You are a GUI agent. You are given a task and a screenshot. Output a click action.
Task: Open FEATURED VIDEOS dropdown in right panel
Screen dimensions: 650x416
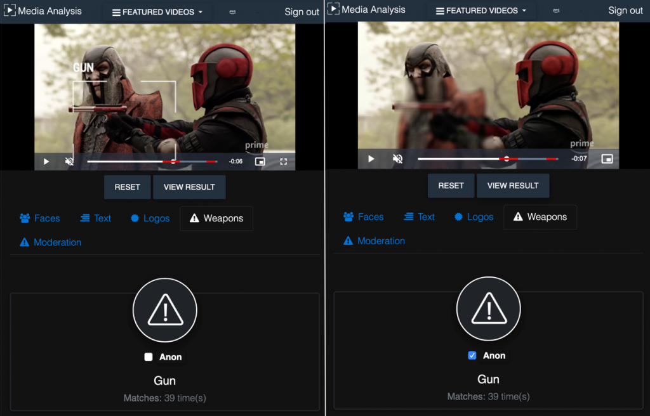(x=481, y=10)
